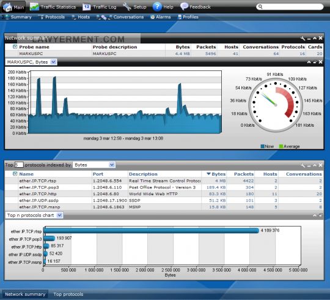
Task: Open Top protocols panel settings wrench
Action: tap(303, 165)
